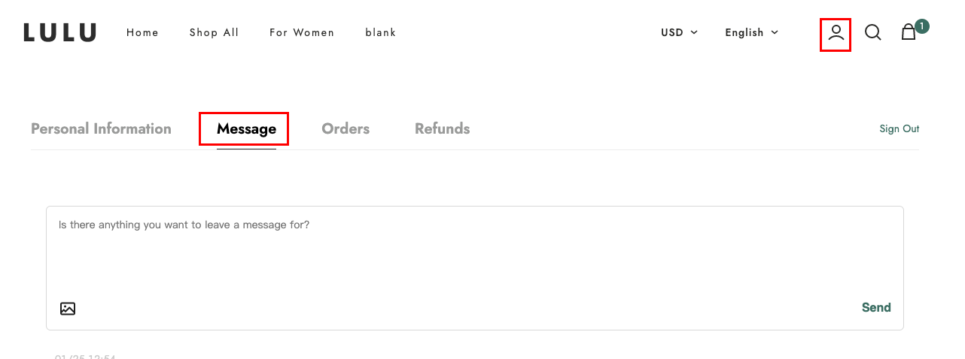Click the search magnifier icon
Viewport: 965px width, 359px height.
pyautogui.click(x=872, y=32)
